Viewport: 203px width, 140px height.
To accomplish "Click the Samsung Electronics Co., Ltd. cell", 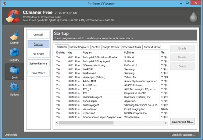I will coord(141,105).
